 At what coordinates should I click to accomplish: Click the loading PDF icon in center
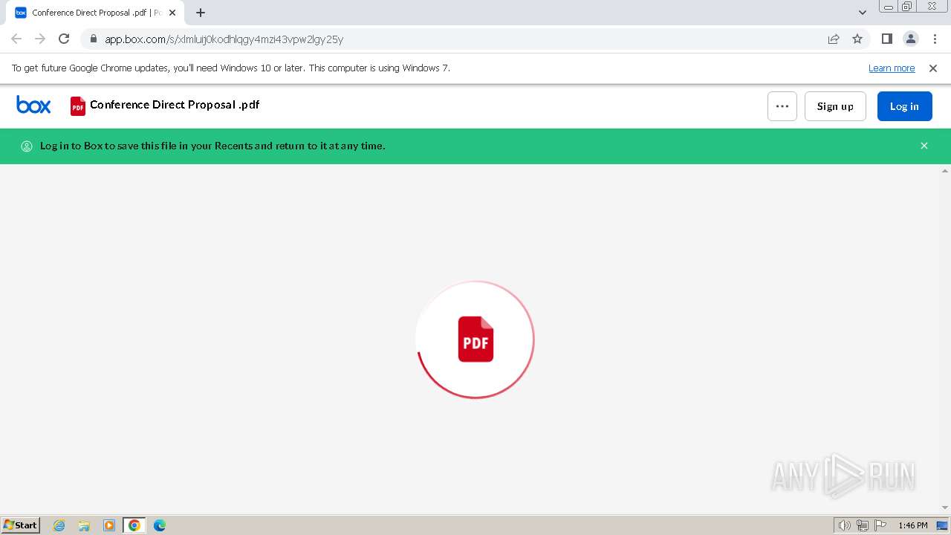[475, 340]
